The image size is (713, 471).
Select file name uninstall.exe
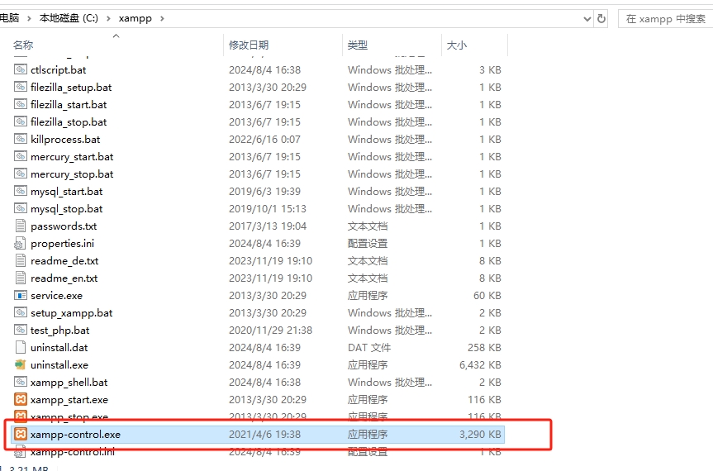coord(59,364)
